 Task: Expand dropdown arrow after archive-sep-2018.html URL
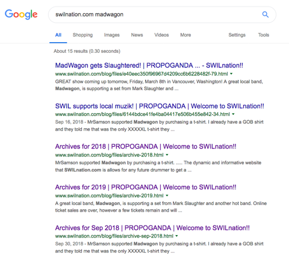coord(176,236)
